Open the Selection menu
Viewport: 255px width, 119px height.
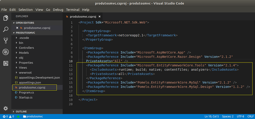[26, 10]
